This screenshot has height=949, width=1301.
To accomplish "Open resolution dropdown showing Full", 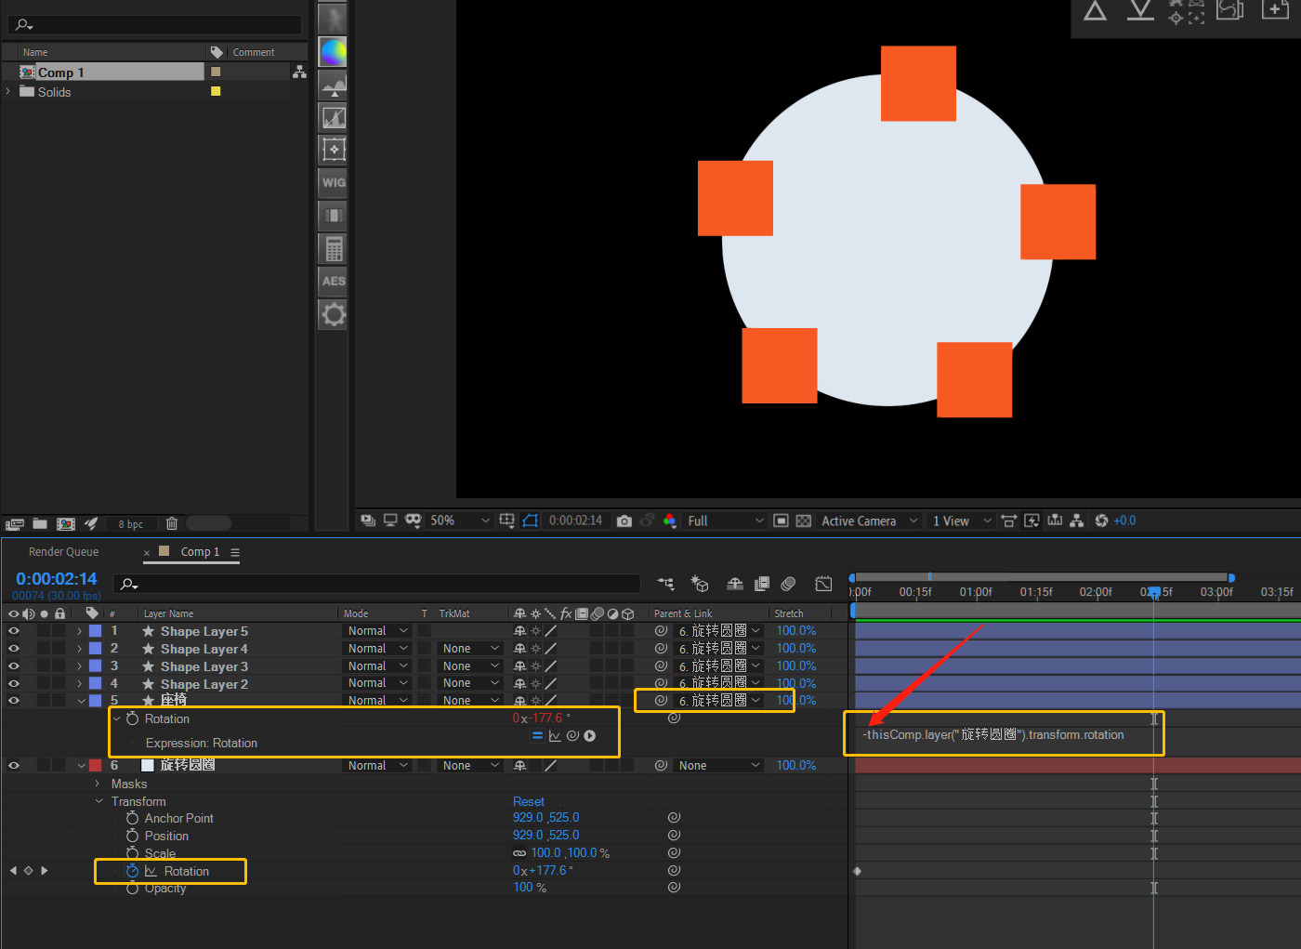I will [725, 521].
